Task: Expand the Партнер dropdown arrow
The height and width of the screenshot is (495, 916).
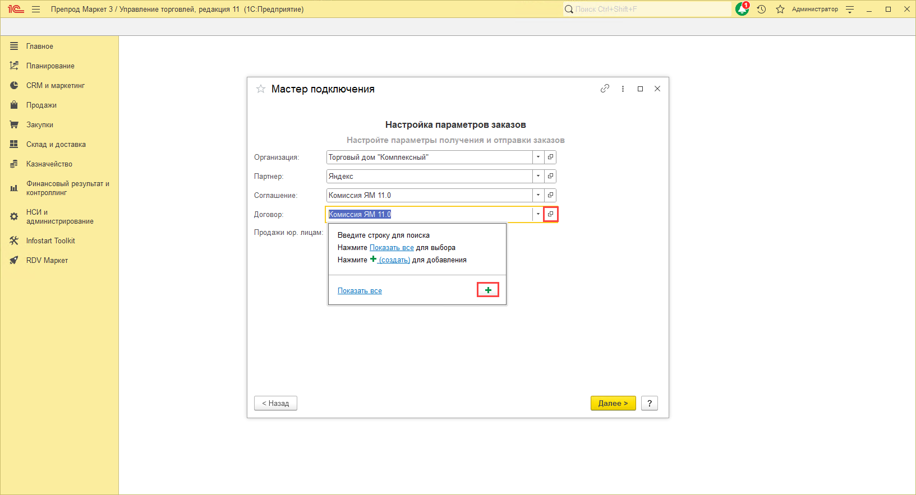Action: pos(538,176)
